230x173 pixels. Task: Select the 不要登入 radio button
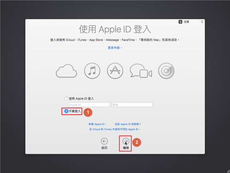pos(66,111)
